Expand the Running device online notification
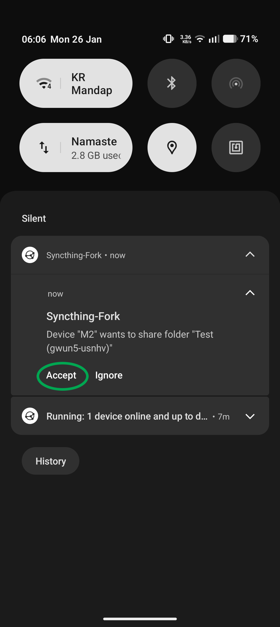 pyautogui.click(x=250, y=416)
